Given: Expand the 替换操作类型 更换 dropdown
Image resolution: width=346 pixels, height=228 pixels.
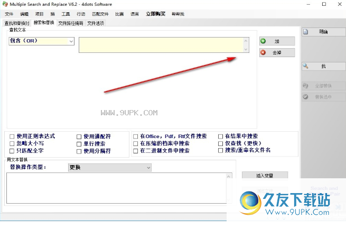Looking at the screenshot, I should [x=110, y=168].
